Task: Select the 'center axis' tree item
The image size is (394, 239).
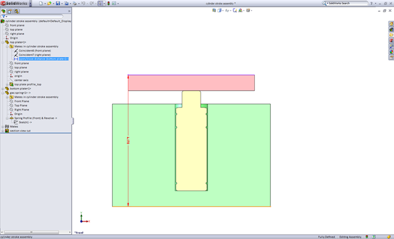Action: (x=21, y=80)
